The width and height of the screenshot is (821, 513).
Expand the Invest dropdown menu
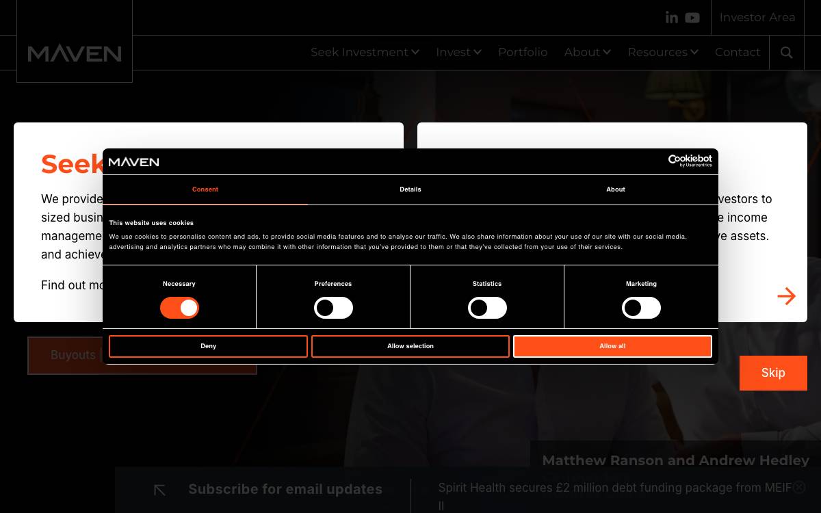click(x=458, y=52)
